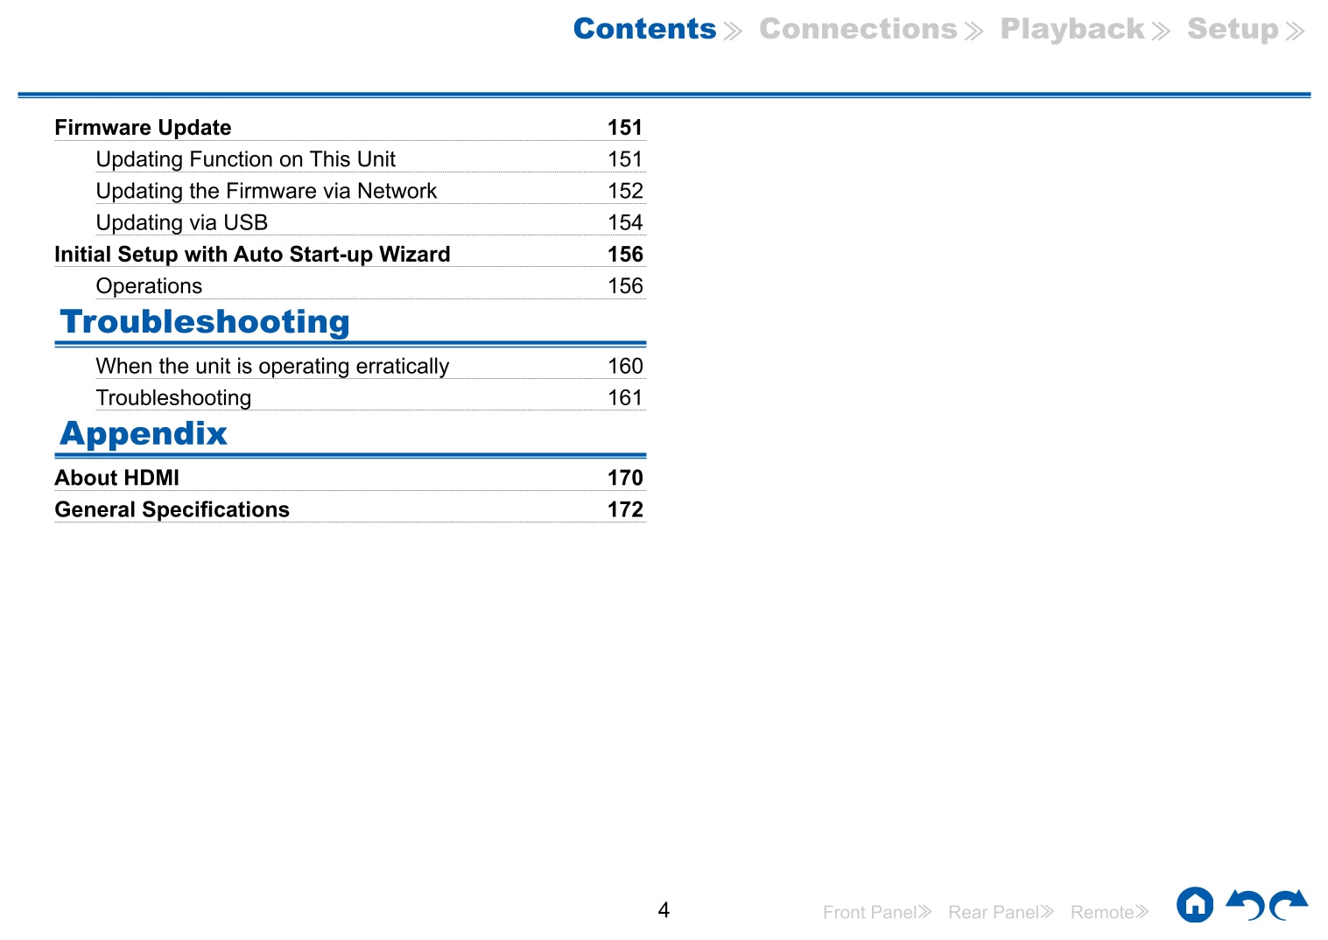Click the Operations entry on page 156
Screen dimensions: 1328x940
click(149, 286)
